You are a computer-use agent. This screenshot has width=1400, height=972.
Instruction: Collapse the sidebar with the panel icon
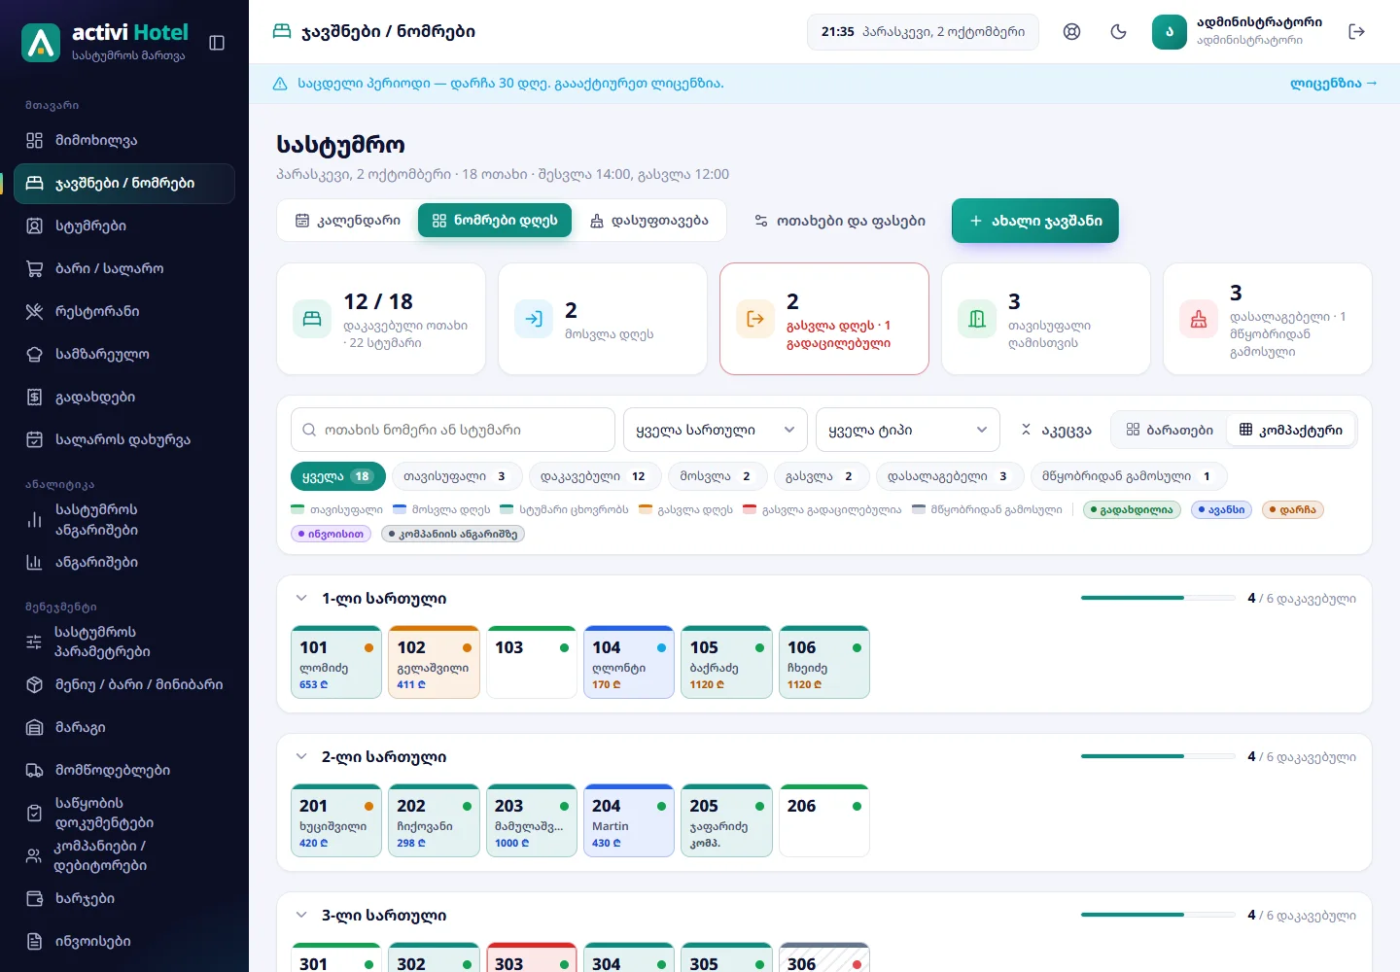point(217,43)
